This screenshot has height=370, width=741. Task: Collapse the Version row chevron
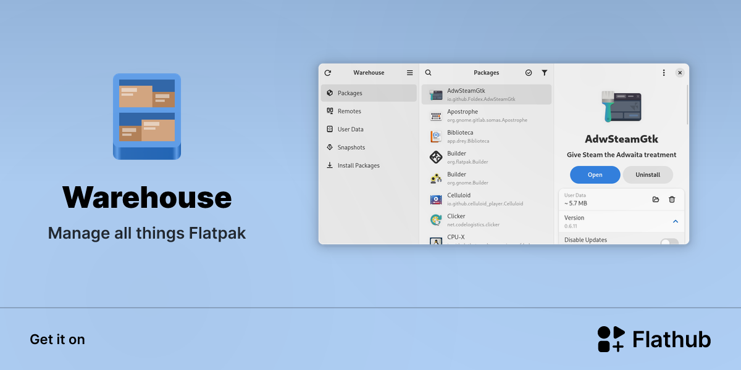point(675,221)
